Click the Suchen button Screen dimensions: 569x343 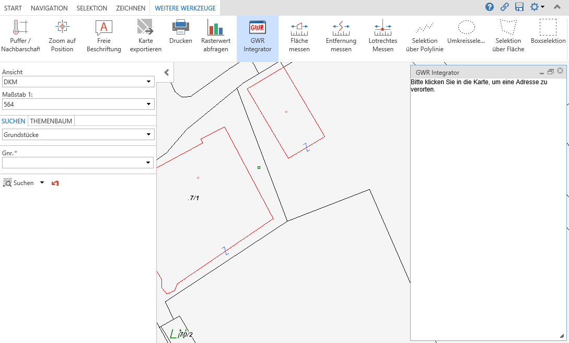pos(20,182)
